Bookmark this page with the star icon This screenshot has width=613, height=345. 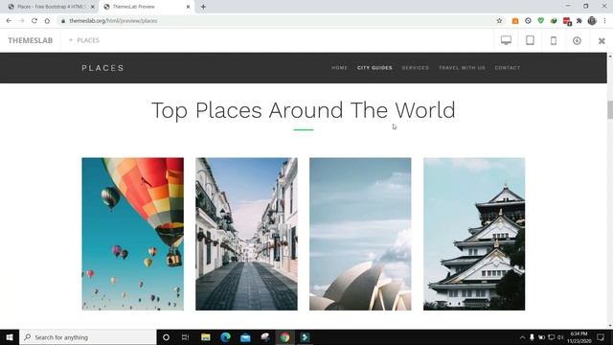[499, 21]
